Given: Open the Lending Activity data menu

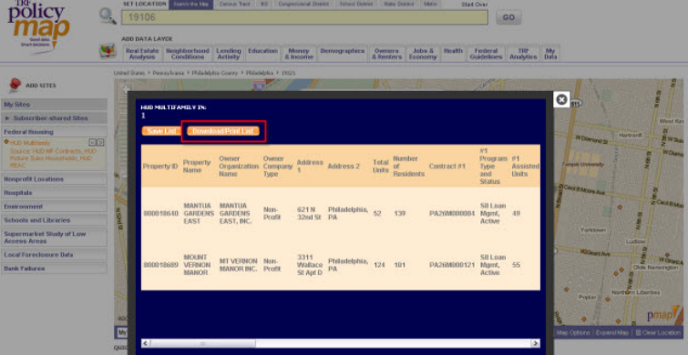Looking at the screenshot, I should pyautogui.click(x=229, y=54).
